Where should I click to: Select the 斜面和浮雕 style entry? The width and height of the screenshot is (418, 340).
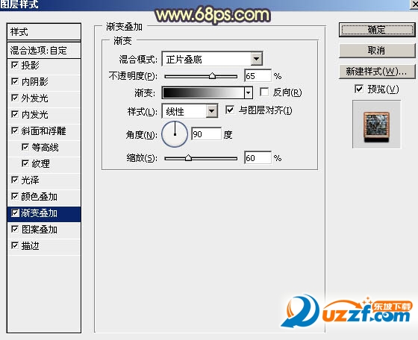44,131
